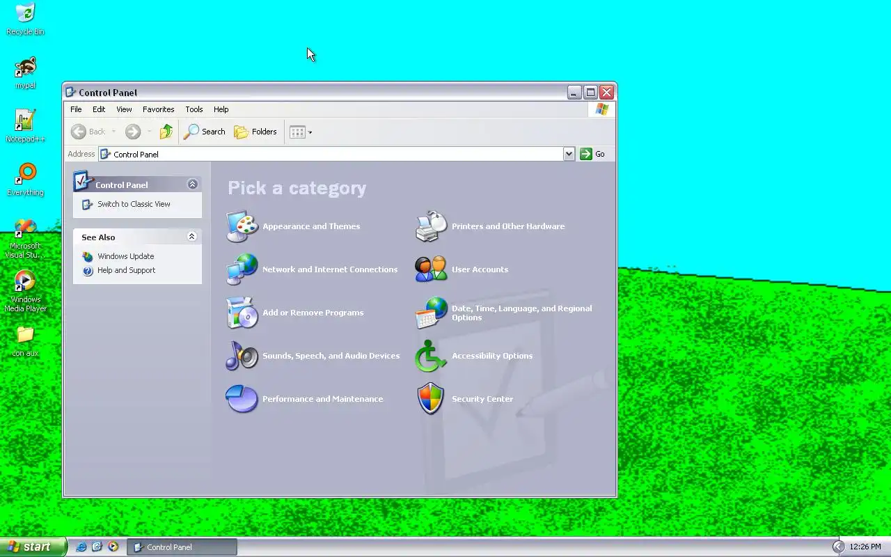Viewport: 891px width, 557px height.
Task: Select the Windows Media Player desktop shortcut
Action: tap(25, 291)
